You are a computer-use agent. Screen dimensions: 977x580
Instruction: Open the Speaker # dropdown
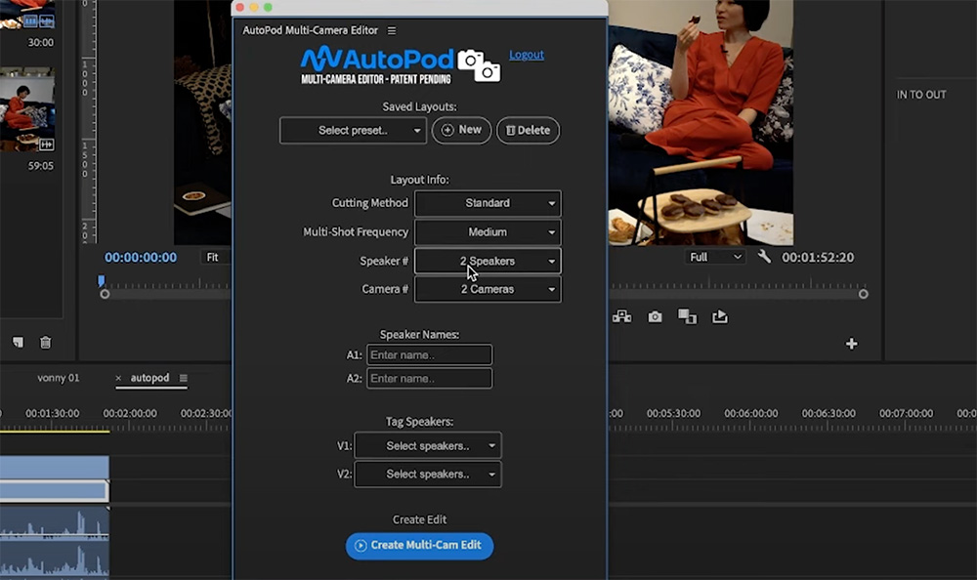coord(488,261)
